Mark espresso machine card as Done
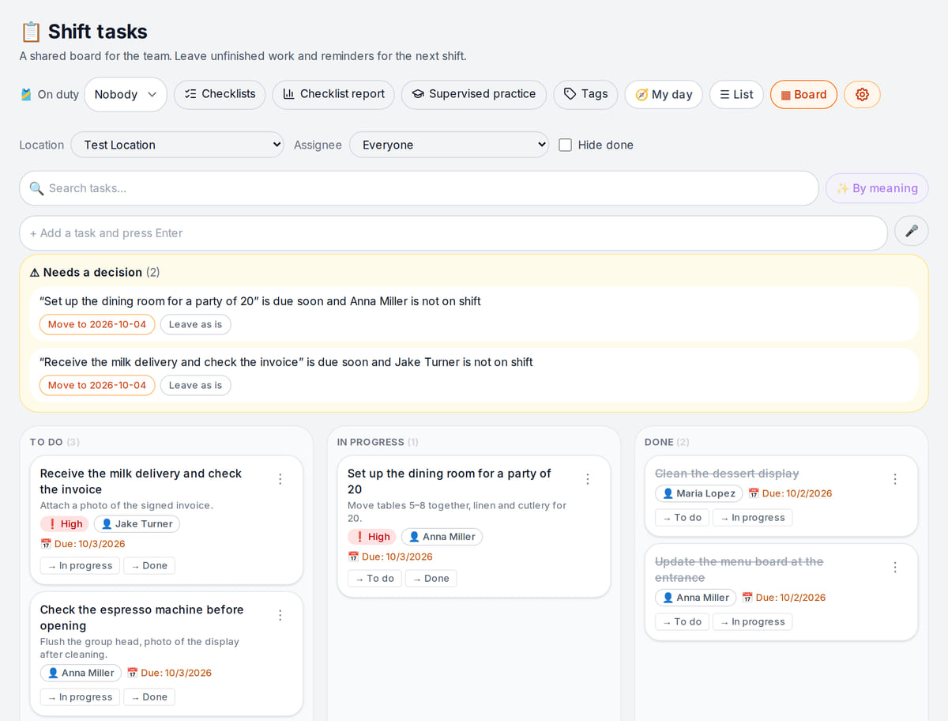This screenshot has height=721, width=948. click(149, 696)
